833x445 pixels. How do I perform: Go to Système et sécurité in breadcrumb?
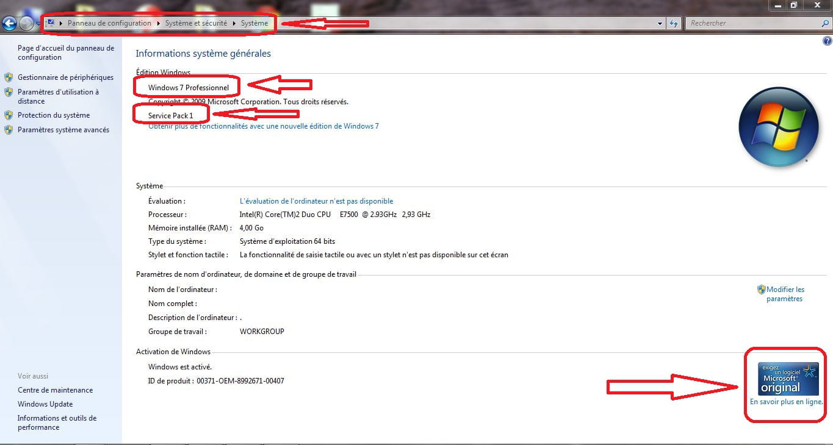(195, 23)
